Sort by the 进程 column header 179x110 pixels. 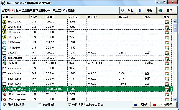pos(16,17)
